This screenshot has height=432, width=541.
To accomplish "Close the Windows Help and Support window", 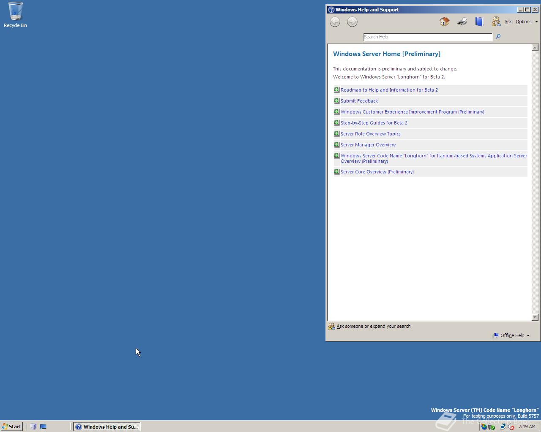I will click(x=535, y=10).
